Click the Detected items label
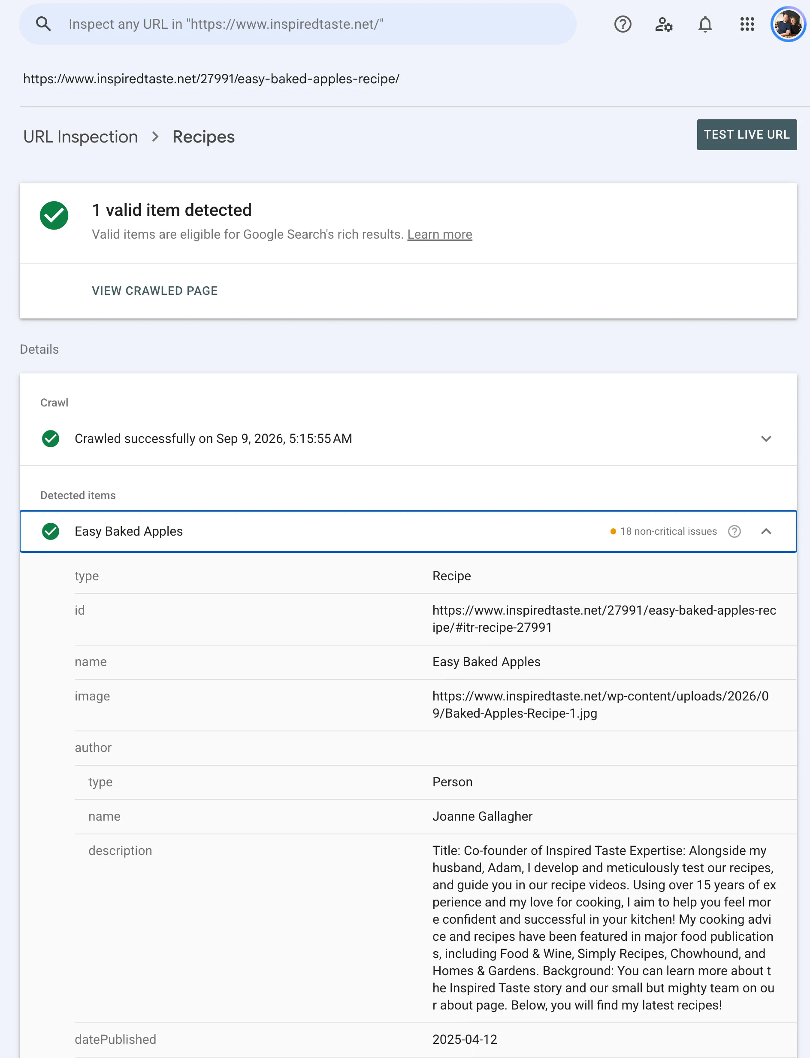Viewport: 810px width, 1058px height. pyautogui.click(x=78, y=496)
